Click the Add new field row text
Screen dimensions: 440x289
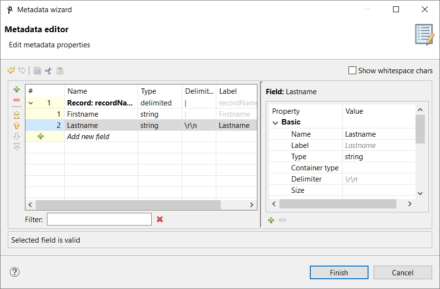tap(88, 137)
